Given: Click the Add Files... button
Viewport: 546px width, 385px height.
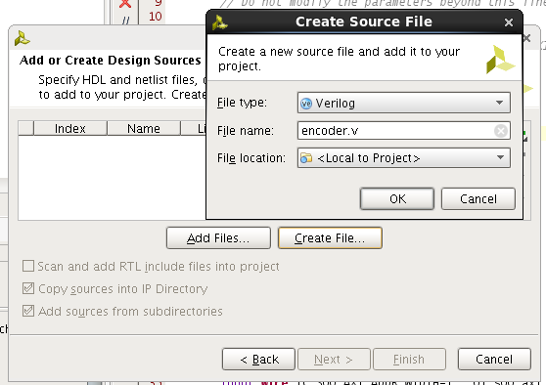Looking at the screenshot, I should [x=218, y=237].
